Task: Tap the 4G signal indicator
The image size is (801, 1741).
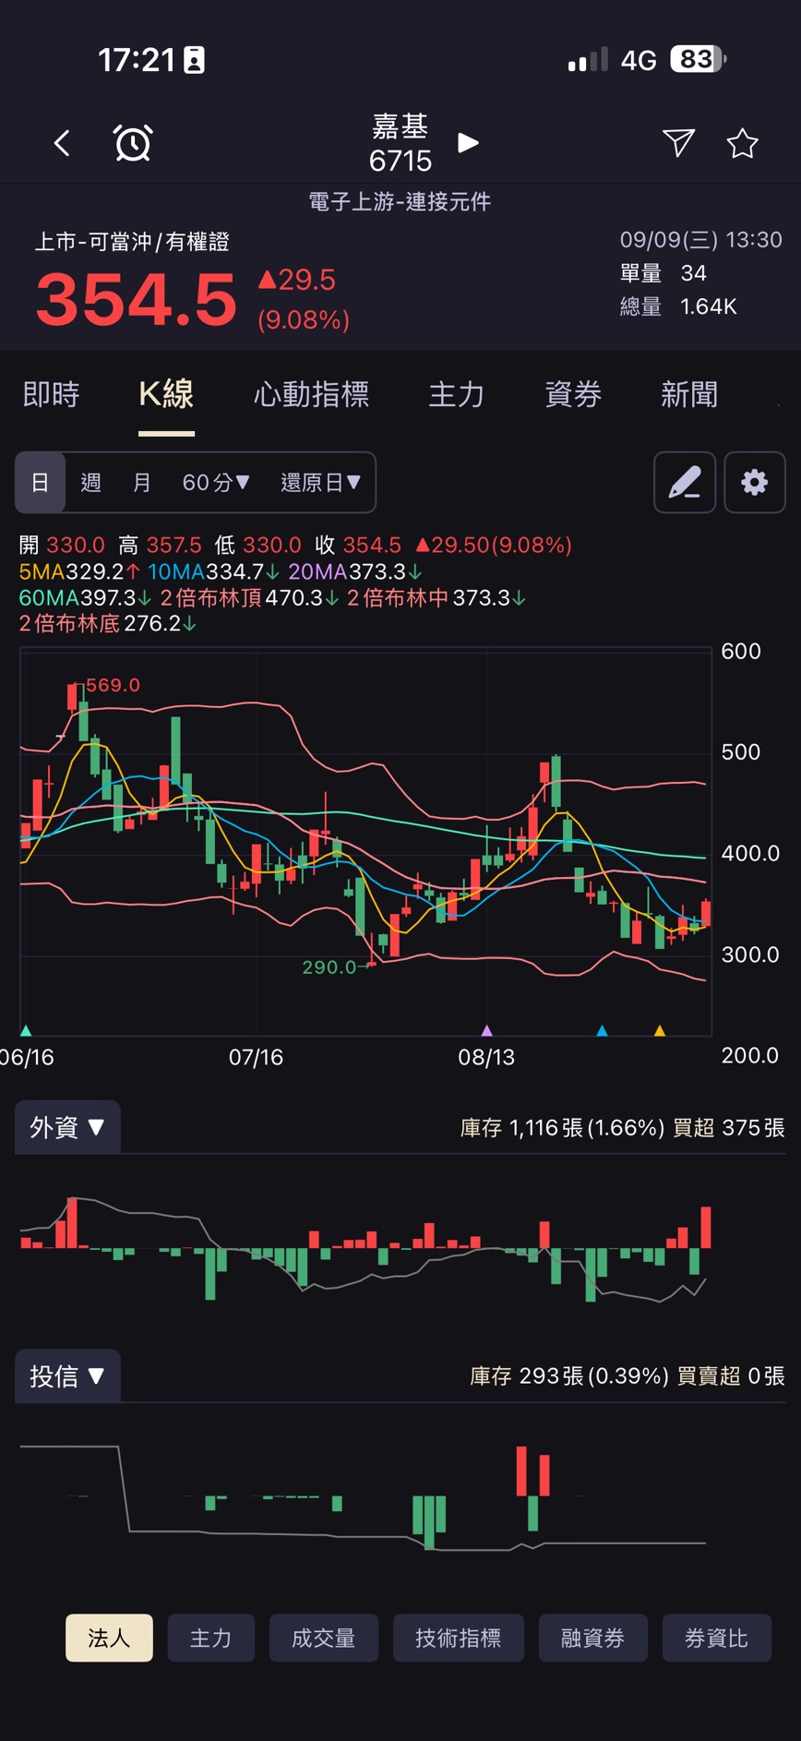Action: point(638,61)
